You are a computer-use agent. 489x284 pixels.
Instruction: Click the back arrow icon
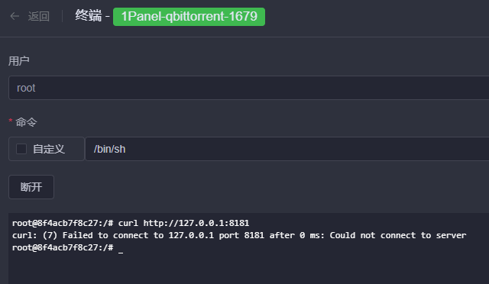[x=15, y=16]
